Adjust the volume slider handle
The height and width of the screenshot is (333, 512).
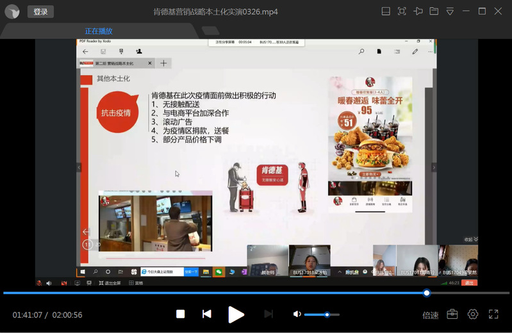point(327,314)
